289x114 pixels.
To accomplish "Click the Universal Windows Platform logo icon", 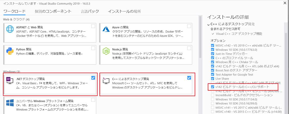I will click(x=10, y=103).
